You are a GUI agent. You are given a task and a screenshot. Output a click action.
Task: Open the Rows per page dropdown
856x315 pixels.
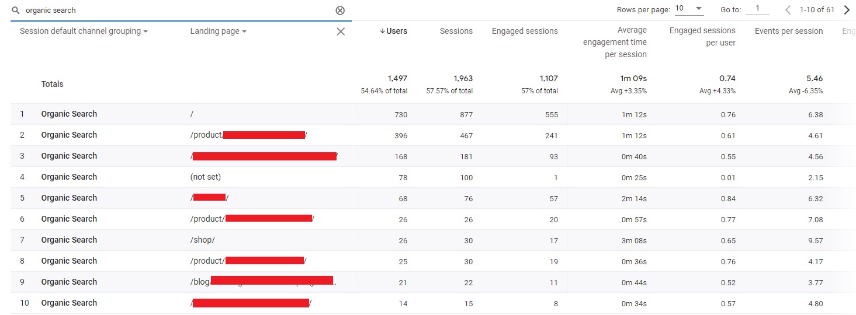(689, 9)
